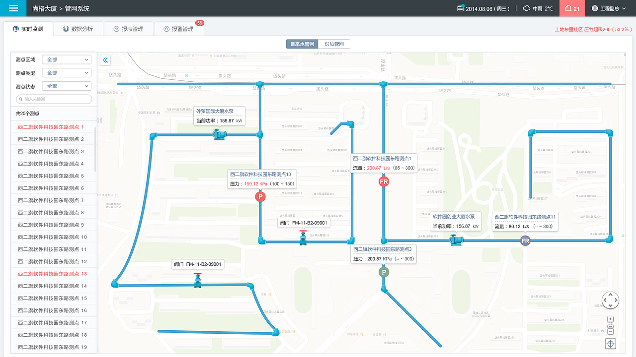Open the 数据分析 tab
636x357 pixels.
pos(79,29)
